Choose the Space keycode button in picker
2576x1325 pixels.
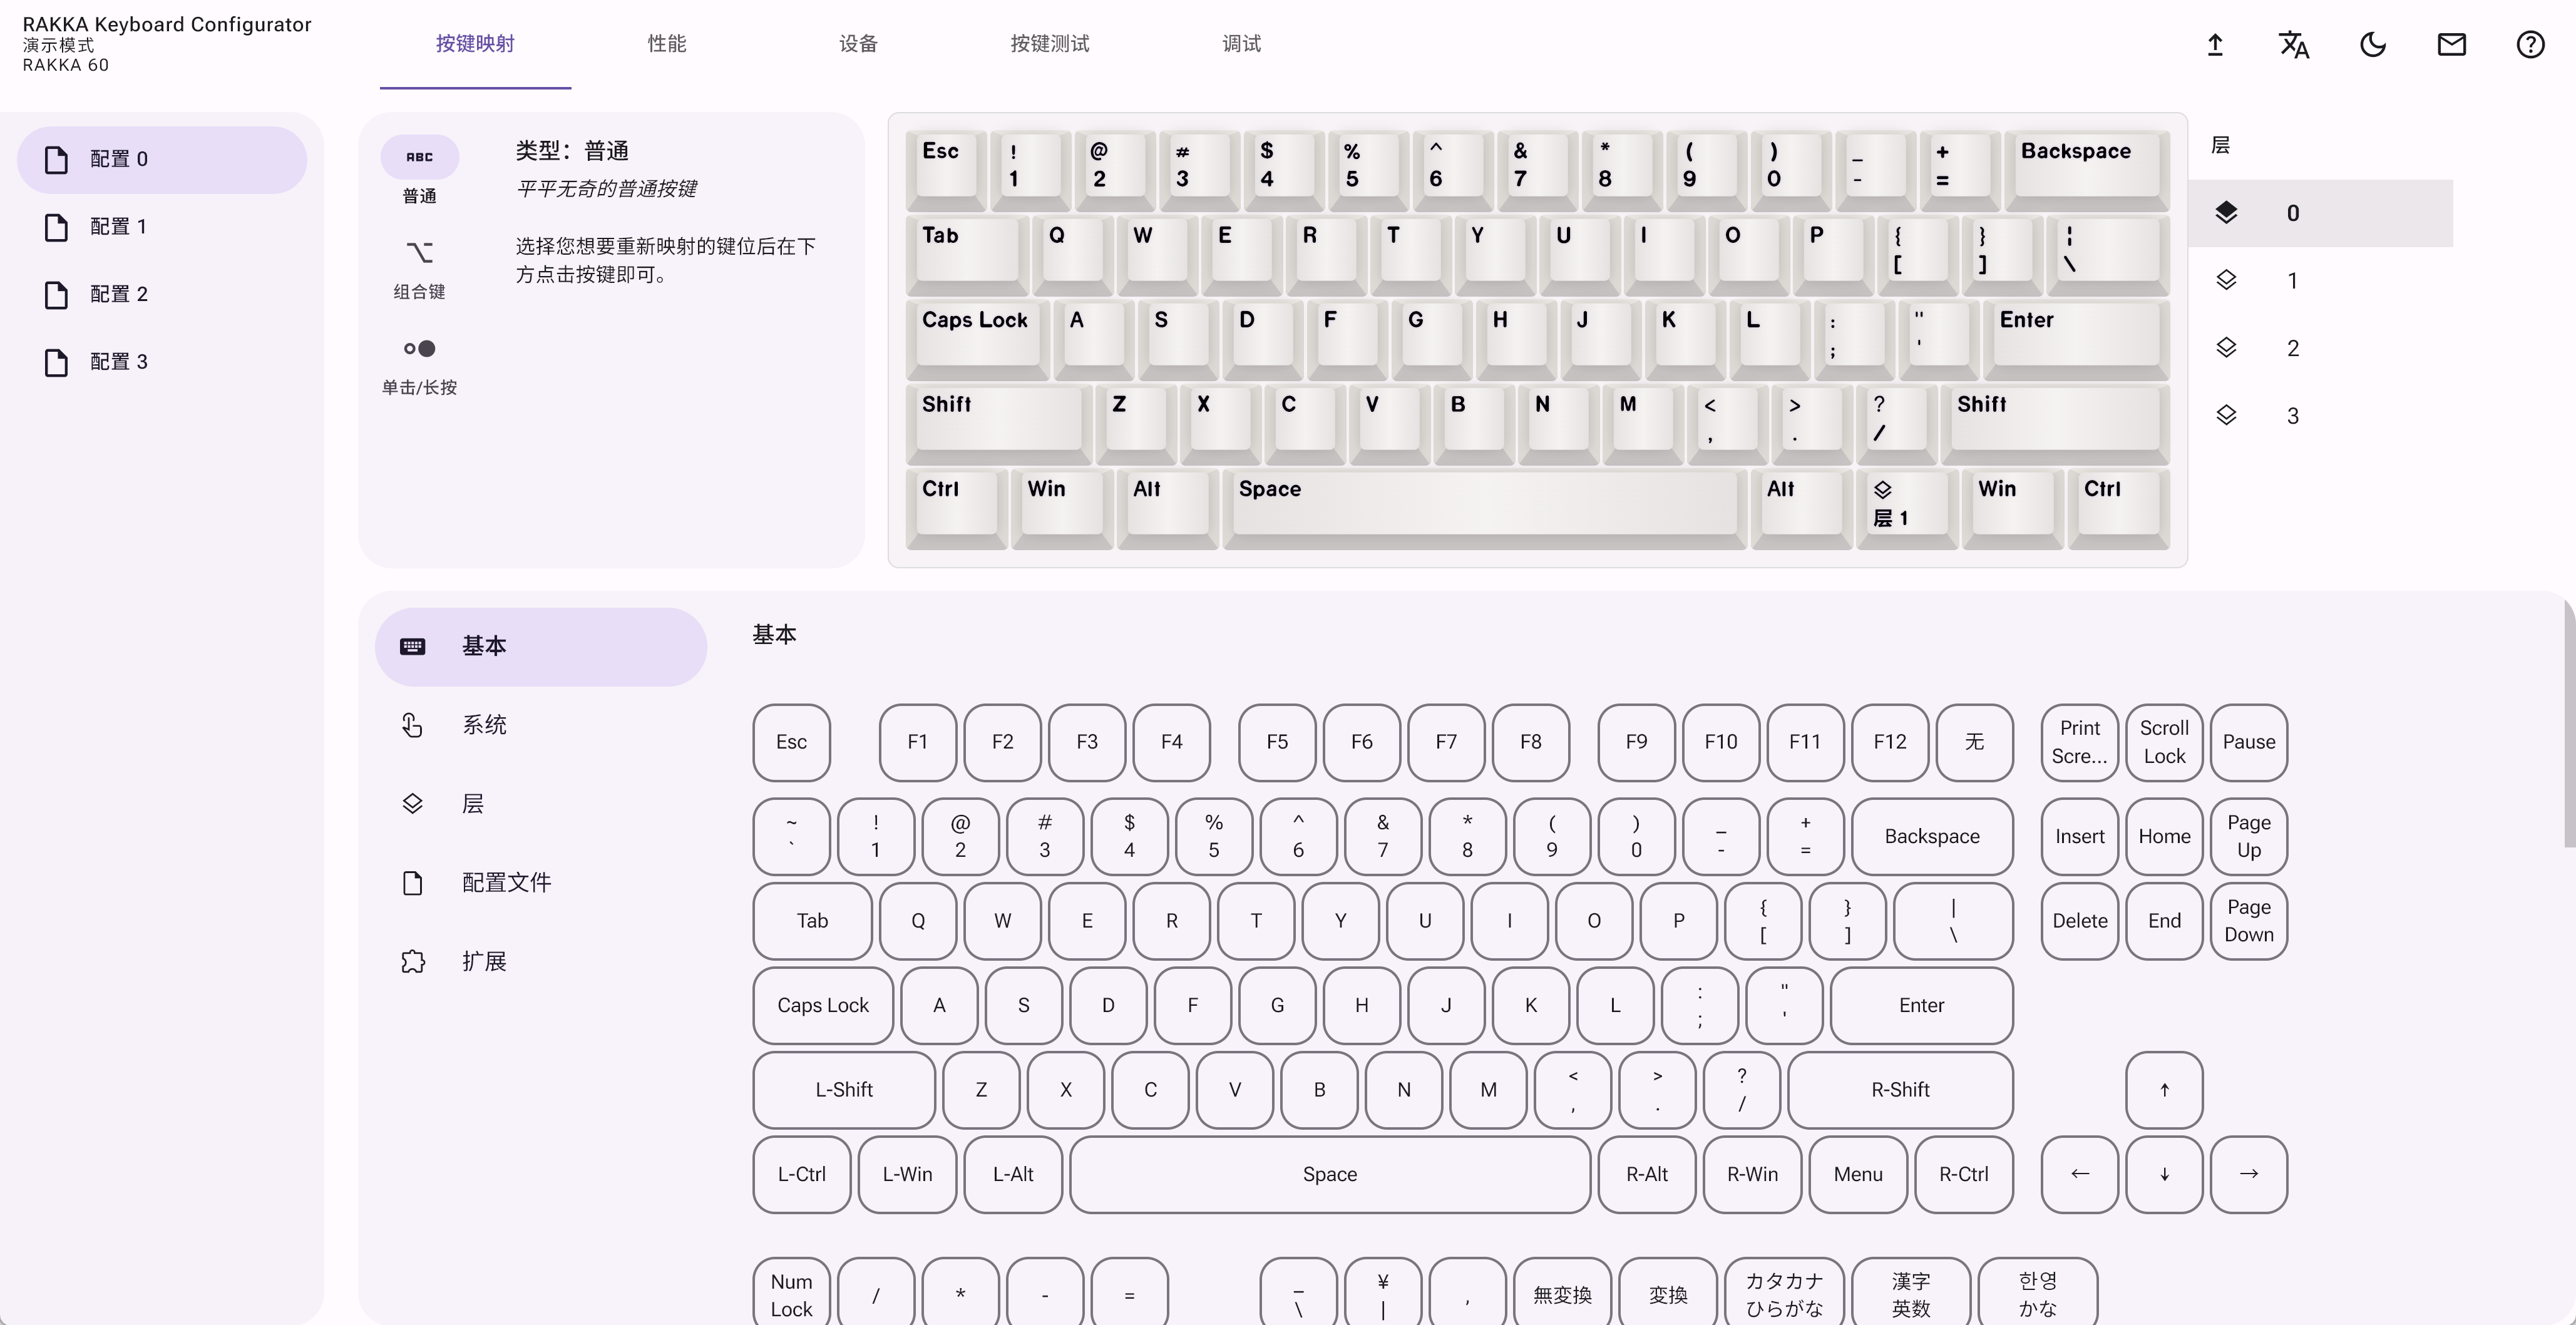tap(1330, 1174)
